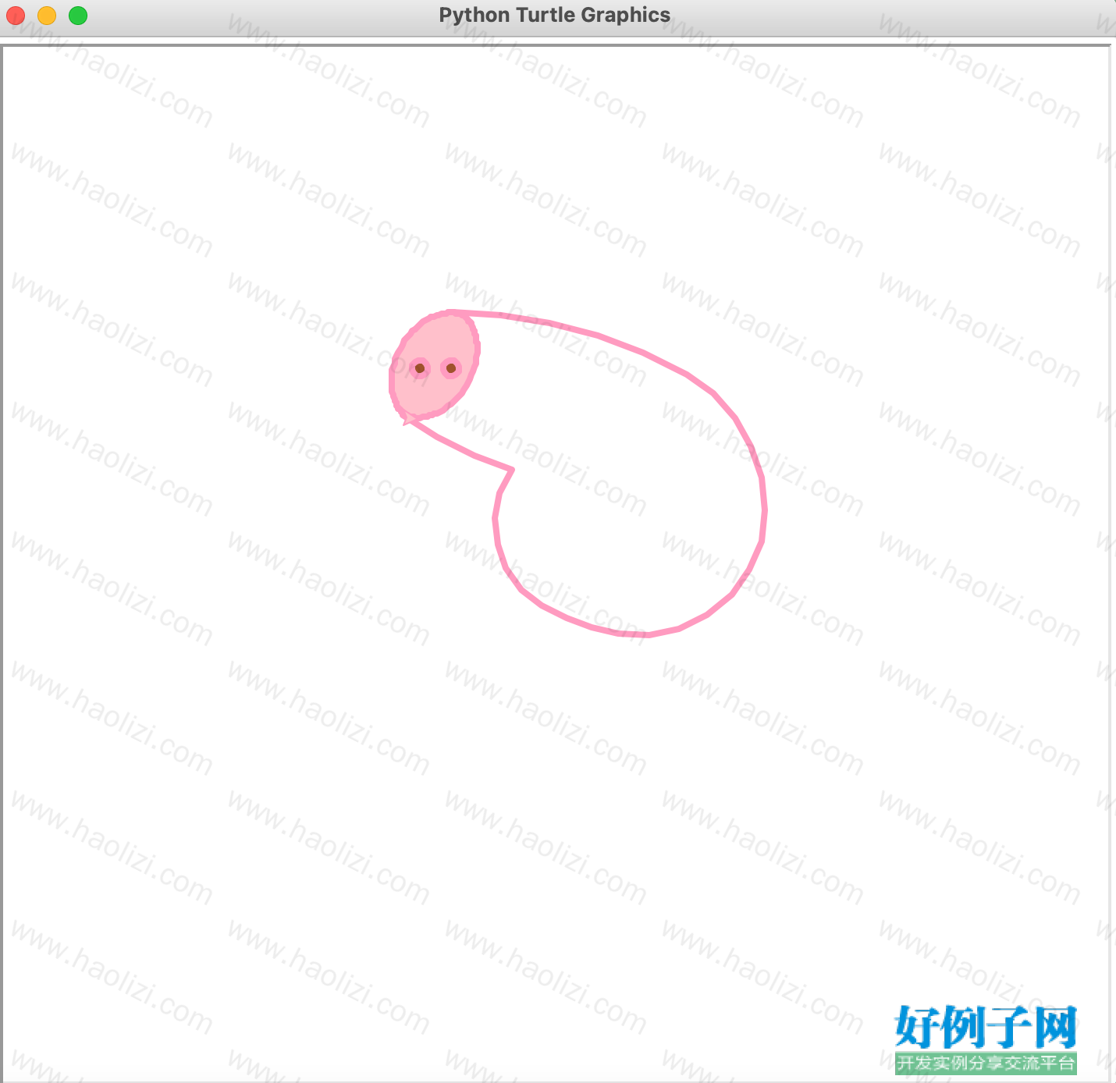Close the Python Turtle Graphics window

(16, 16)
